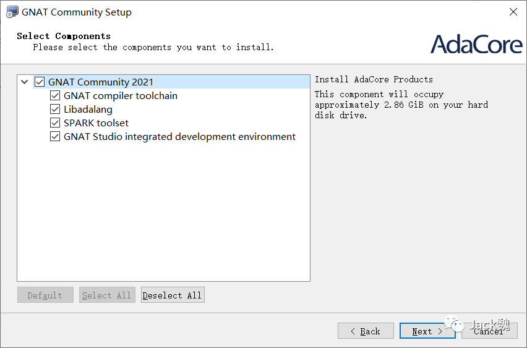Return using the Back button

point(366,331)
